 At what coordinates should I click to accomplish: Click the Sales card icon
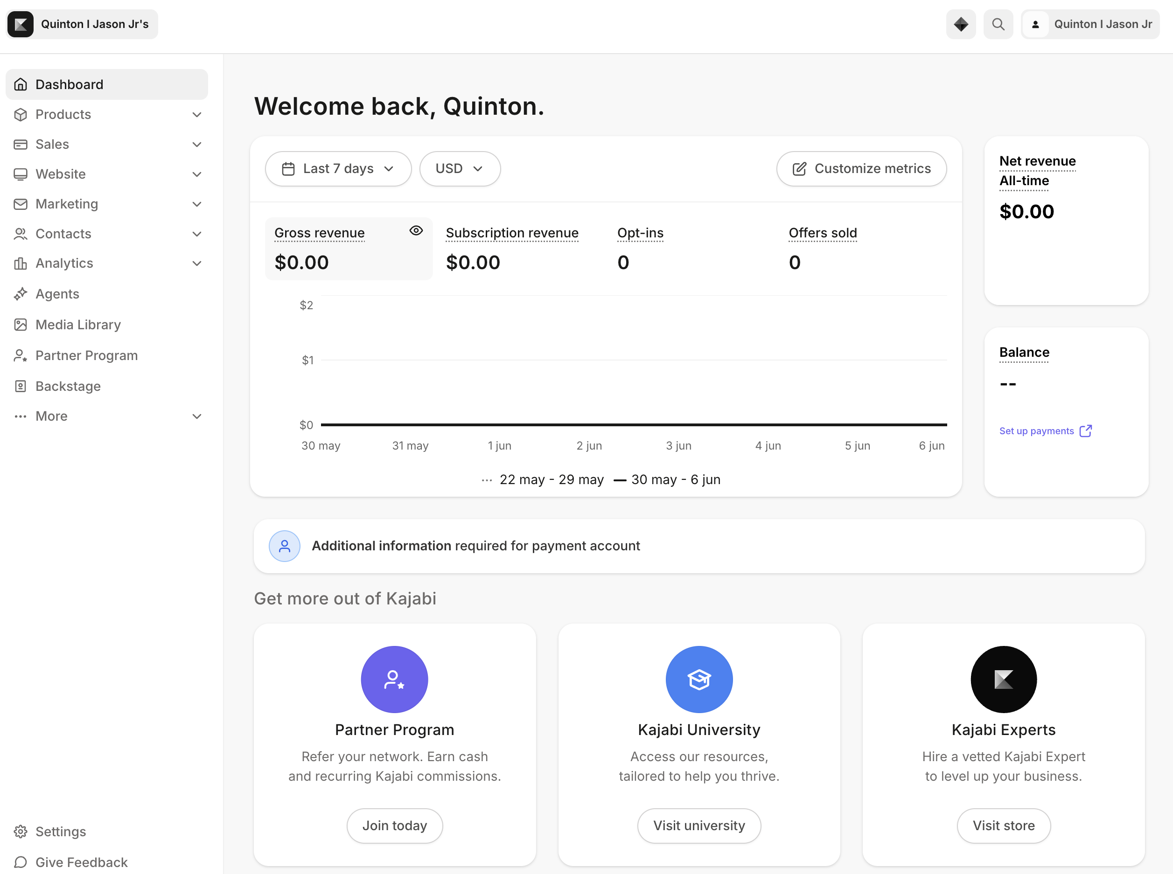click(x=21, y=145)
